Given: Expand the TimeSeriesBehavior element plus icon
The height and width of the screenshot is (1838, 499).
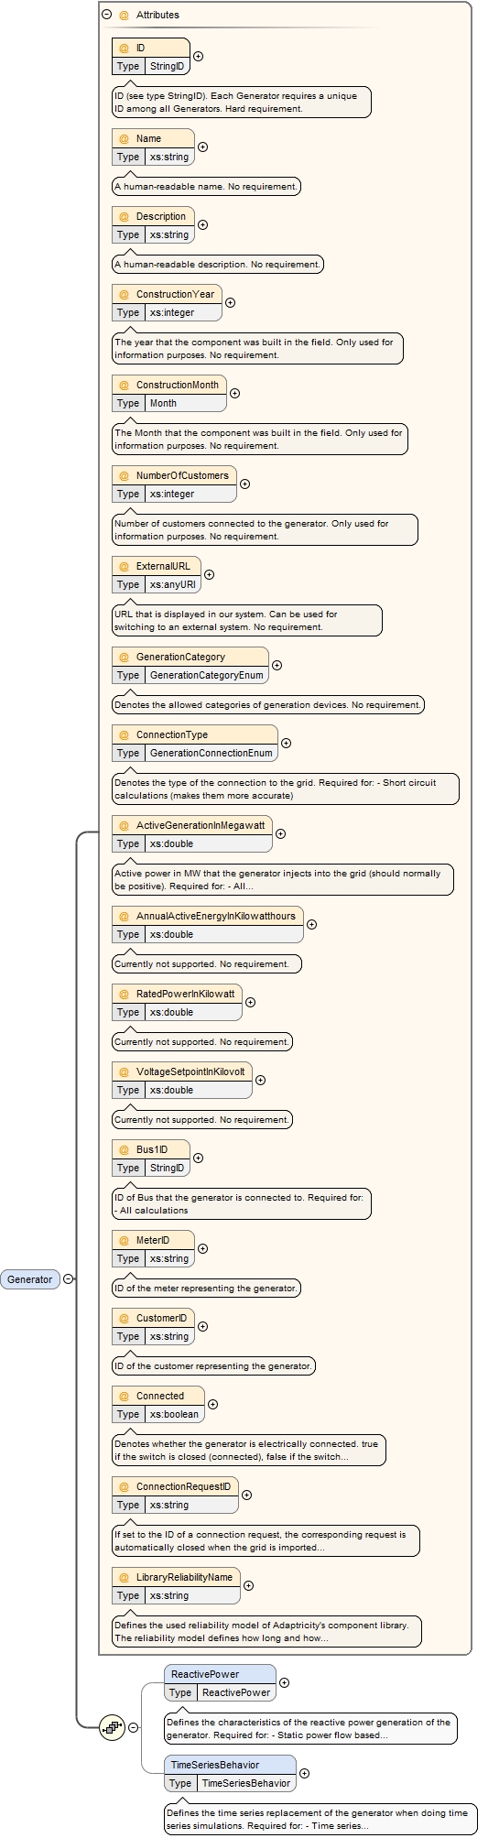Looking at the screenshot, I should pos(304,1773).
